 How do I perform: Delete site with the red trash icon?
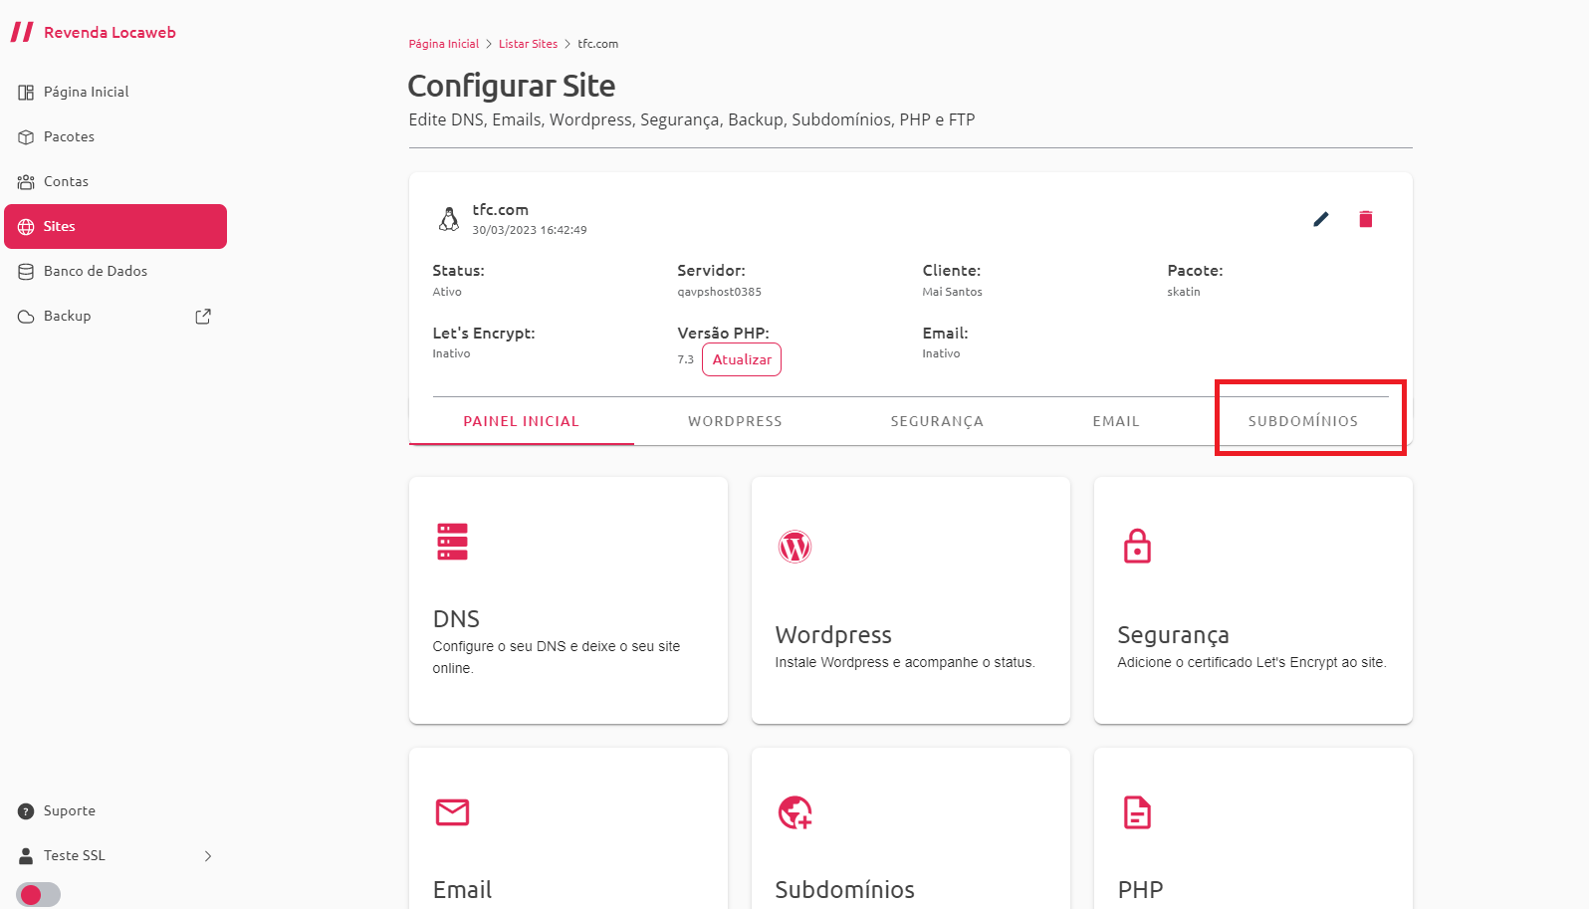(1366, 219)
